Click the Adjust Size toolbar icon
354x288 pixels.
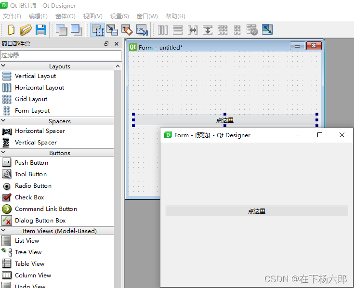(267, 29)
